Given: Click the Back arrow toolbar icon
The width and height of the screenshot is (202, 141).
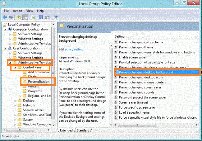Looking at the screenshot, I should [x=5, y=17].
